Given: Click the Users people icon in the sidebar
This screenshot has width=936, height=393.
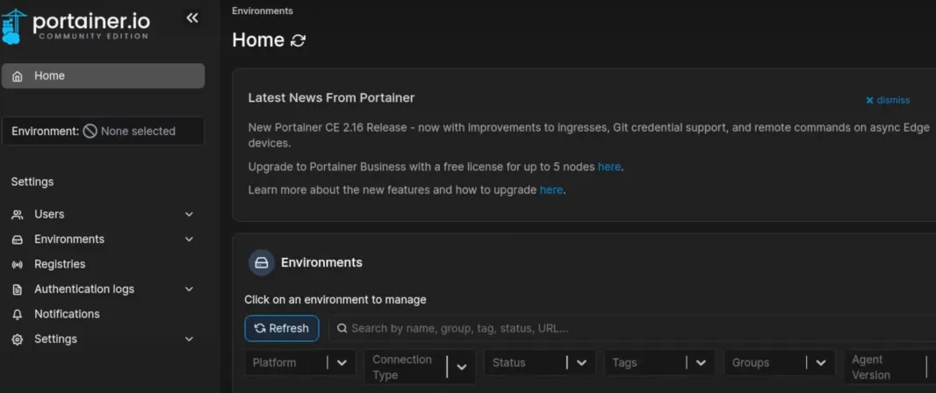Looking at the screenshot, I should [18, 215].
